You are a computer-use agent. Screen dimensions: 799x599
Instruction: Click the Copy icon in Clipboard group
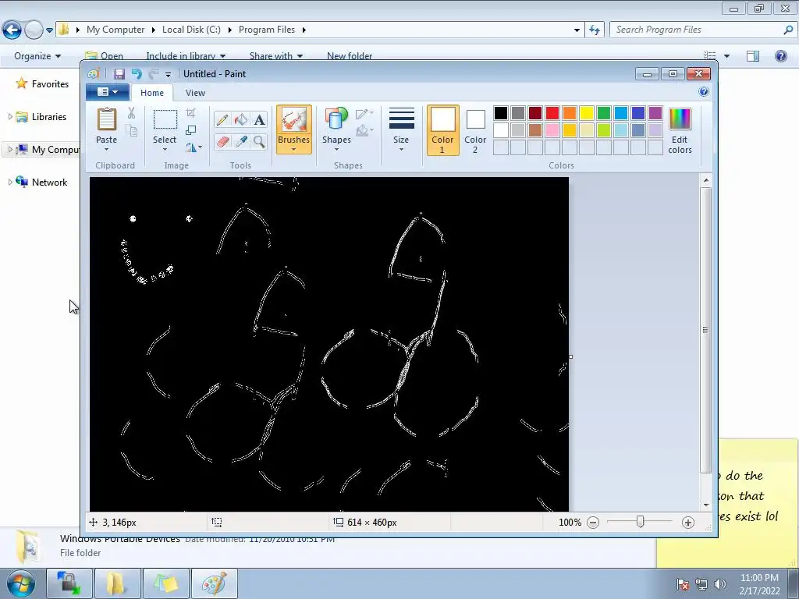tap(131, 131)
